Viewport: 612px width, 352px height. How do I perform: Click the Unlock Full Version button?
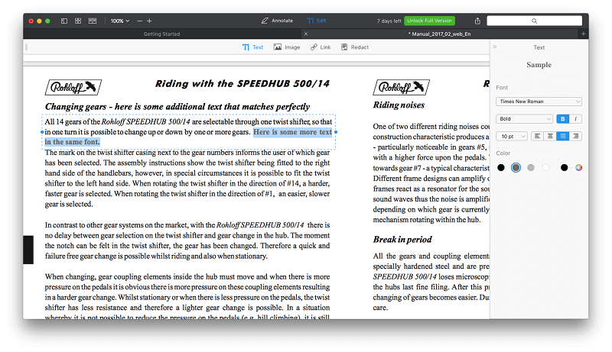click(x=429, y=21)
